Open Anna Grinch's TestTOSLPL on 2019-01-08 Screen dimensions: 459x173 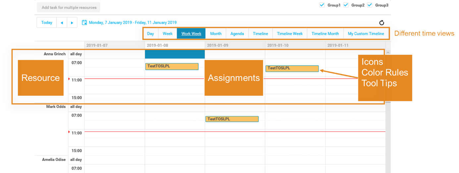[x=172, y=66]
